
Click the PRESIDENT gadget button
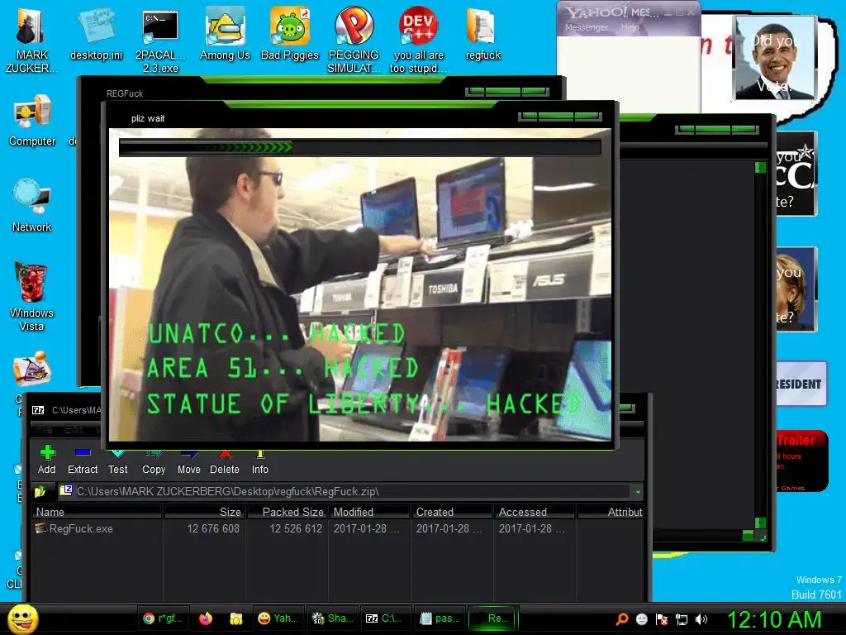(x=801, y=384)
